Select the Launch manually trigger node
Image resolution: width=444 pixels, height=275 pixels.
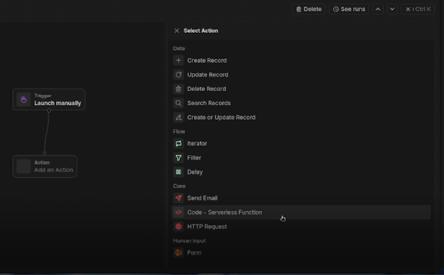(49, 99)
